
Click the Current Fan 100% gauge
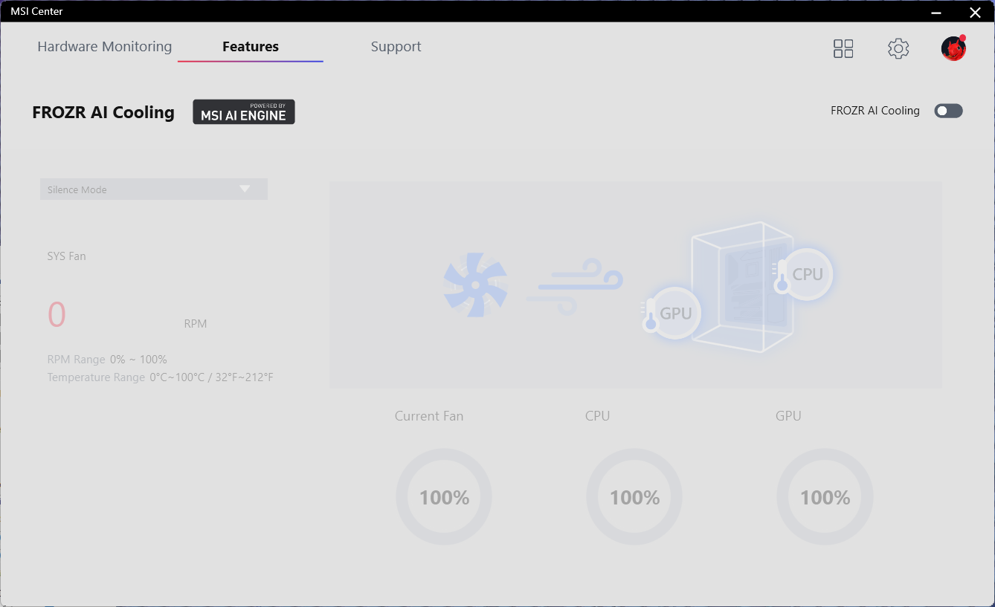coord(444,497)
